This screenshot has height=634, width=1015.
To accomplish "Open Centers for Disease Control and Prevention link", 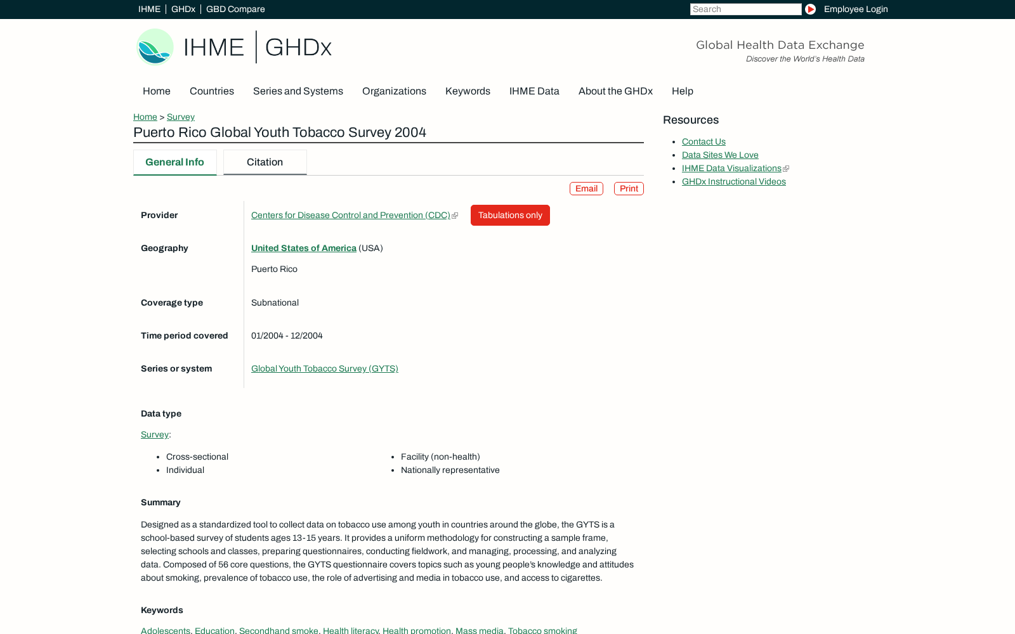I will click(x=351, y=216).
